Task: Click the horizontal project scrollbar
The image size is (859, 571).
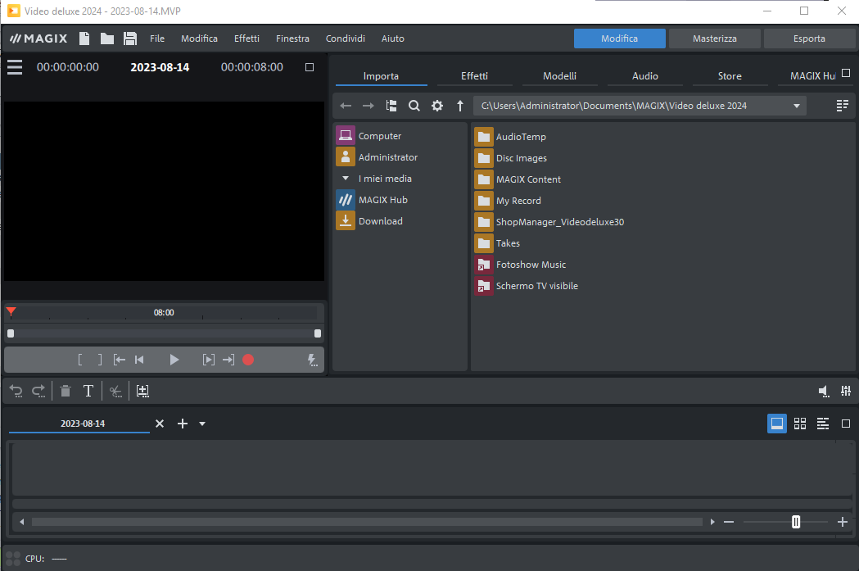Action: (367, 522)
